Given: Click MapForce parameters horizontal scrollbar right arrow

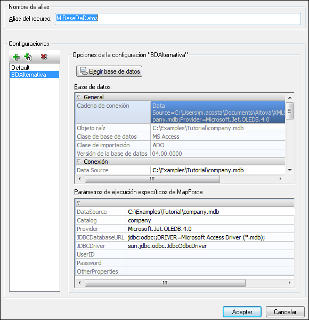Looking at the screenshot, I should (x=289, y=283).
